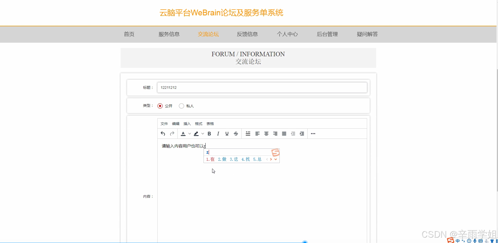The height and width of the screenshot is (243, 498).
Task: Open the 个人中心 nav tab
Action: point(287,34)
